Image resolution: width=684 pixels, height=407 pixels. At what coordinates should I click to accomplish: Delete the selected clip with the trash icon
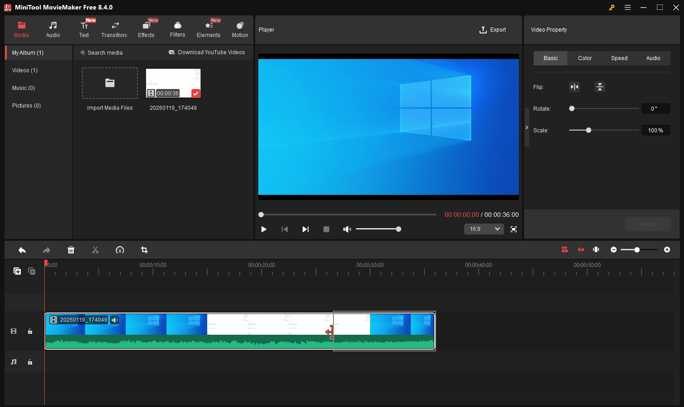click(71, 250)
